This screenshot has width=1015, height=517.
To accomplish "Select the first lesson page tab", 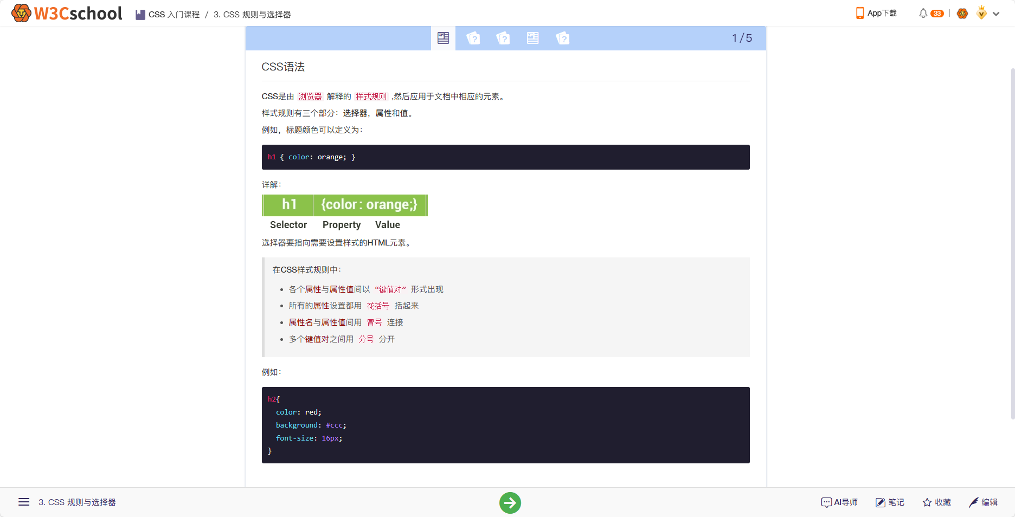I will point(443,38).
